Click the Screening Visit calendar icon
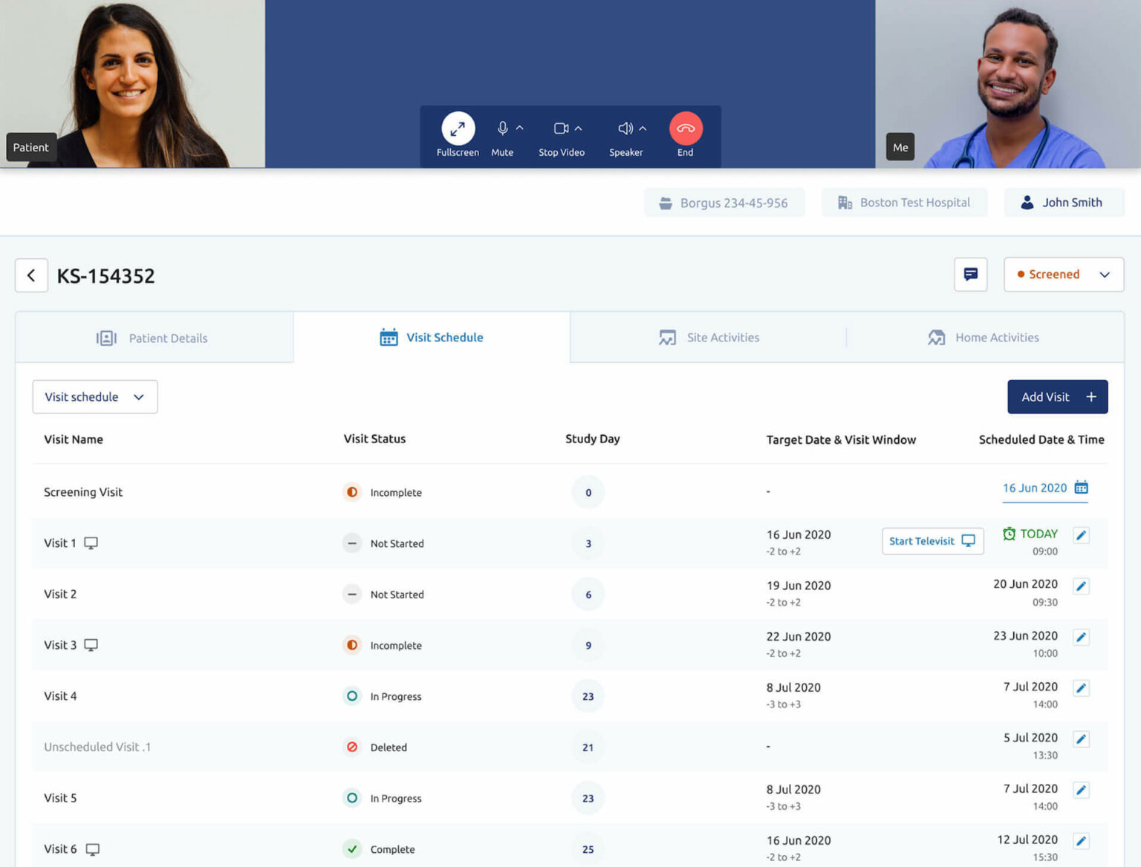1141x867 pixels. [1082, 488]
